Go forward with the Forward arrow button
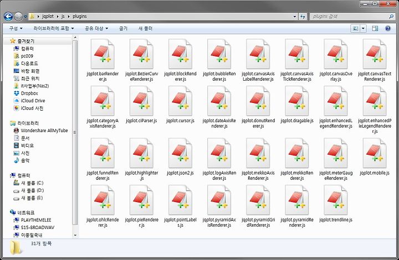The image size is (399, 260). tap(18, 17)
